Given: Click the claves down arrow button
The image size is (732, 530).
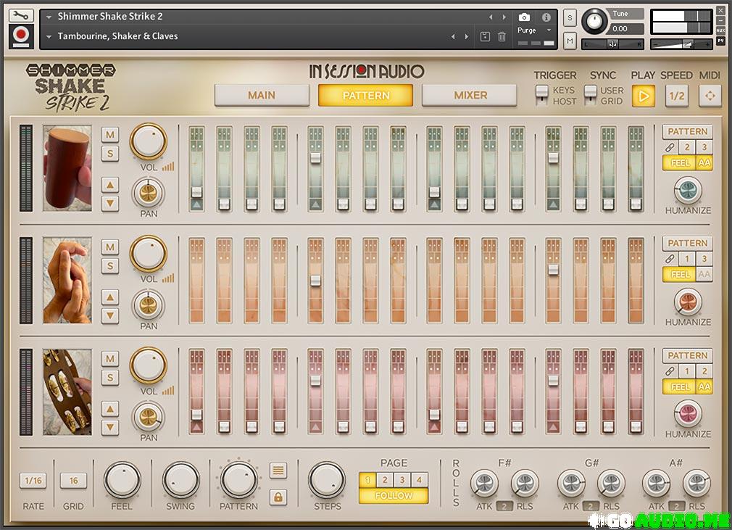Looking at the screenshot, I should pyautogui.click(x=110, y=203).
